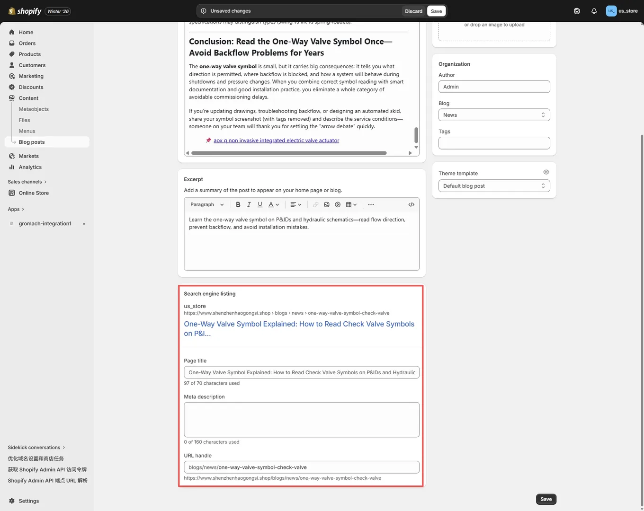Open the Orders page in the sidebar

pyautogui.click(x=27, y=43)
